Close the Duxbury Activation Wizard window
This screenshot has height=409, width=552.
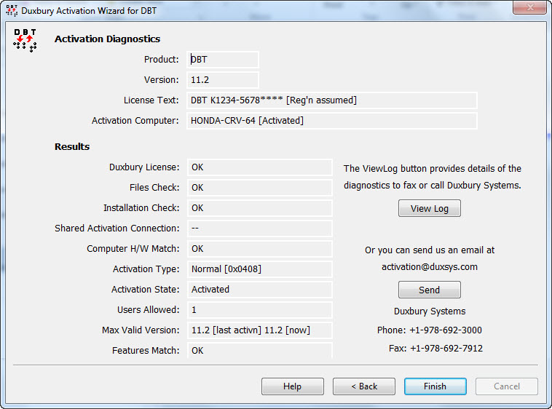pos(530,7)
